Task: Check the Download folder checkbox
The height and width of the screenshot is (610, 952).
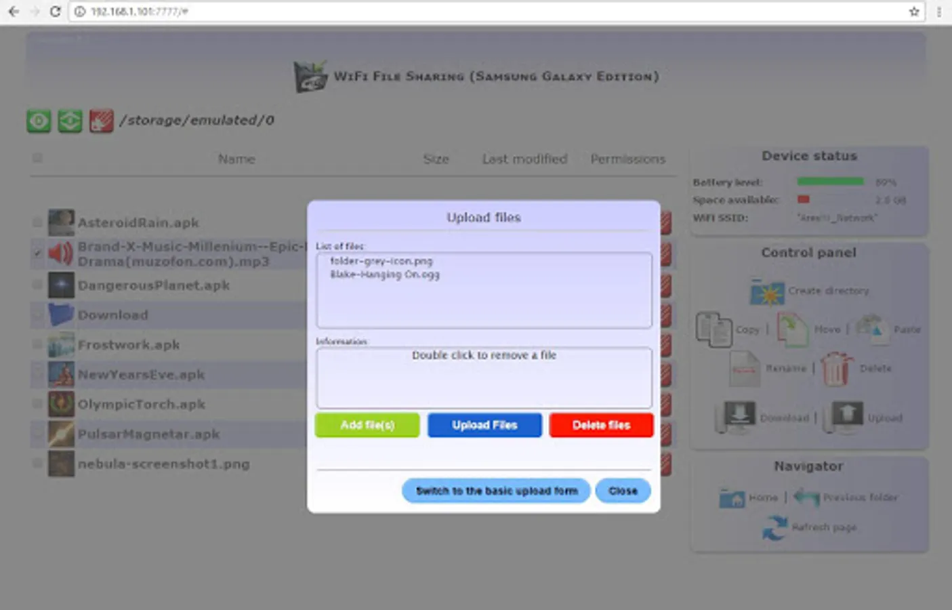Action: [x=37, y=314]
